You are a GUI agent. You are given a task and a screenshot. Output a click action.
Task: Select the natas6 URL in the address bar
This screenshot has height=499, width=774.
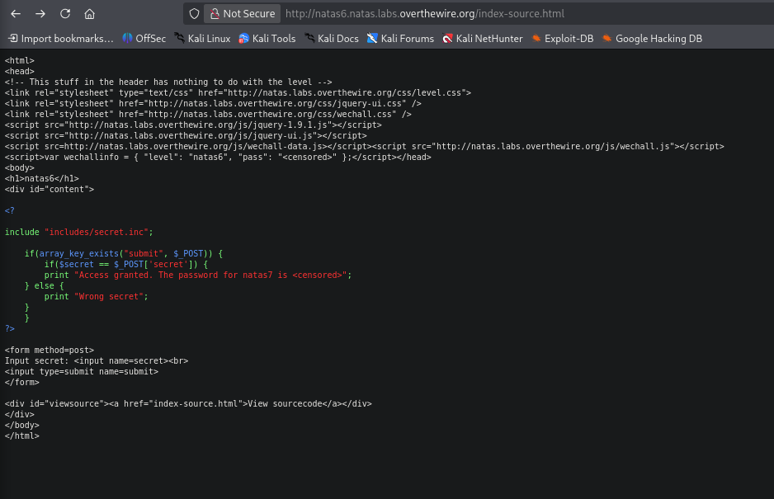[424, 14]
